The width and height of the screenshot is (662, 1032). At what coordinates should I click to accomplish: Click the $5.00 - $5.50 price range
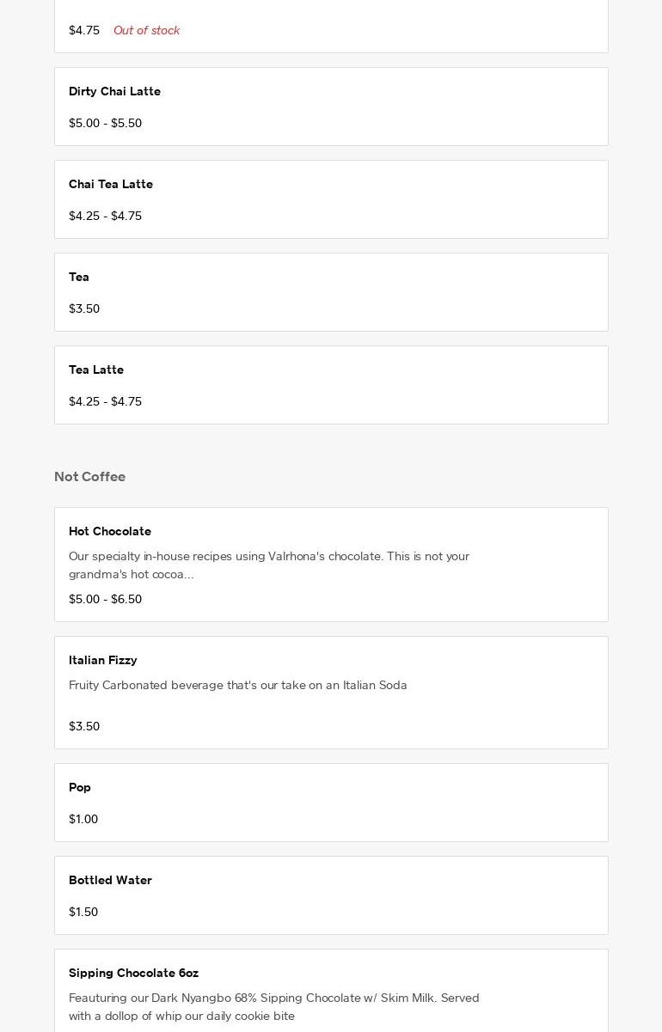[x=105, y=123]
